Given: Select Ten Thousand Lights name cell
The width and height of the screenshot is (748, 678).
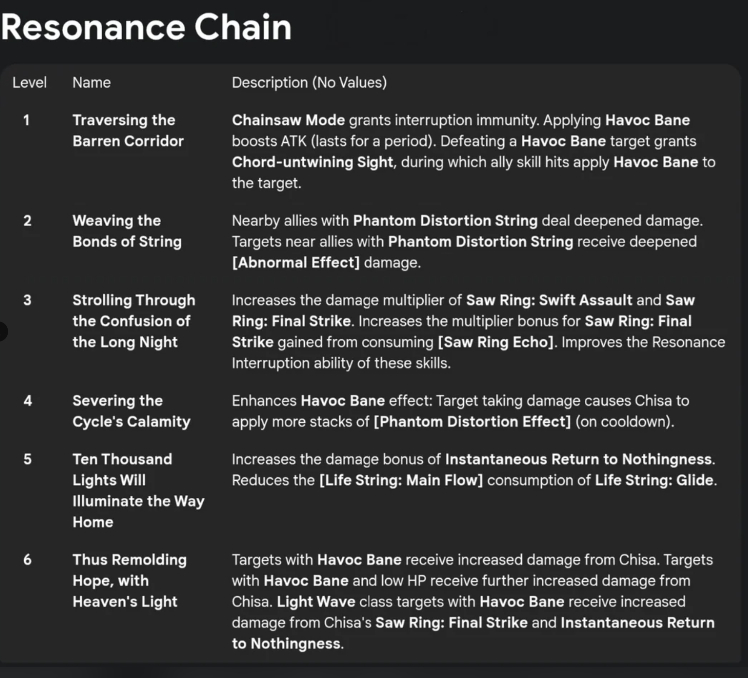Looking at the screenshot, I should (x=138, y=490).
